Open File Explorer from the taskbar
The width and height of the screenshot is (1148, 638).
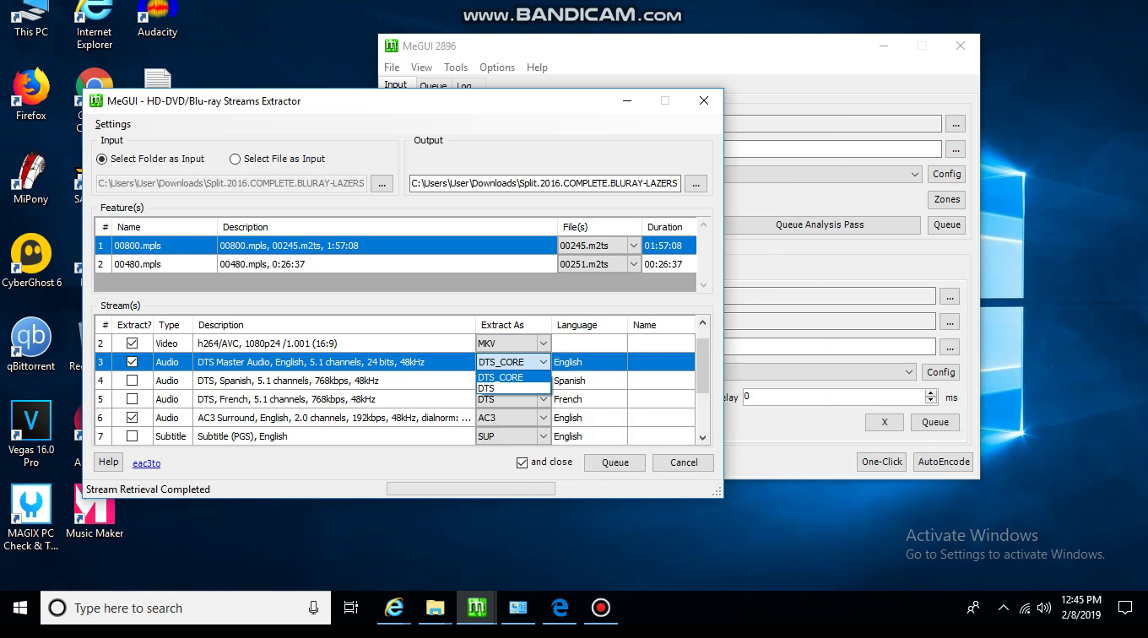tap(435, 608)
